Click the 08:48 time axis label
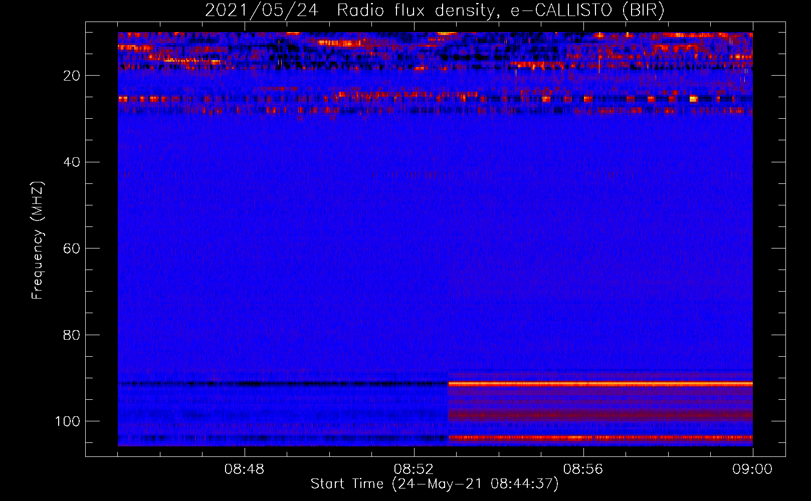This screenshot has width=811, height=501. click(x=244, y=469)
